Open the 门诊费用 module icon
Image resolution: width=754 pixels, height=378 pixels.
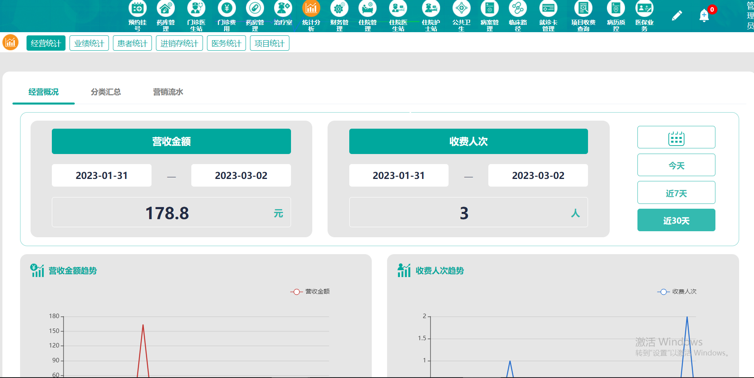click(227, 8)
